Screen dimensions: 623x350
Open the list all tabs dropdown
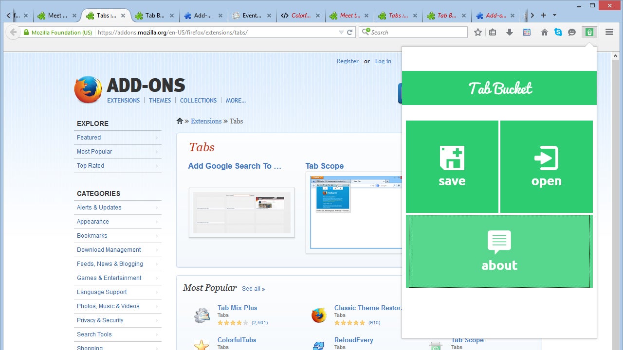554,16
